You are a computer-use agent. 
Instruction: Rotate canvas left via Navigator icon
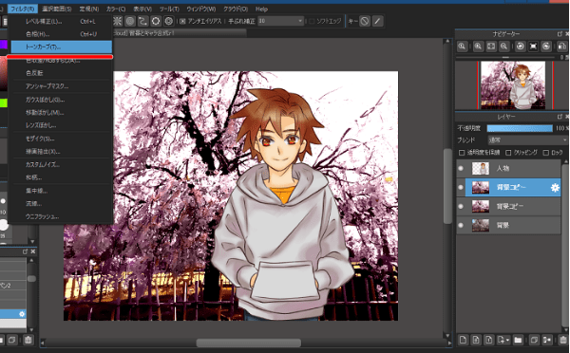(x=521, y=46)
